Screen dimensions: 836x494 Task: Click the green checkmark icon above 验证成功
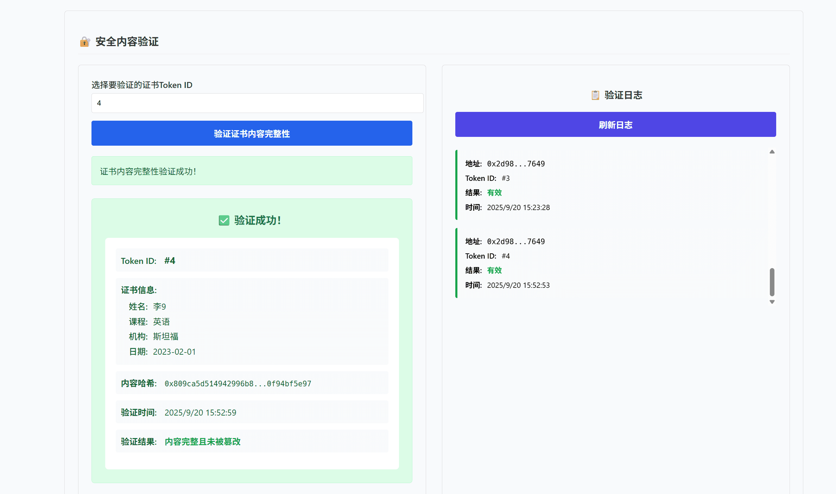click(x=224, y=221)
